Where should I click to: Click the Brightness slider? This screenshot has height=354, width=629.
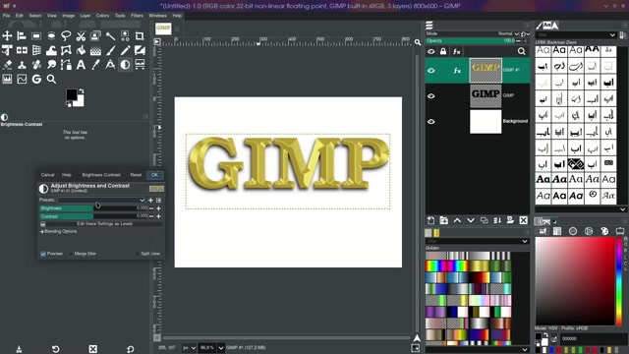point(94,208)
